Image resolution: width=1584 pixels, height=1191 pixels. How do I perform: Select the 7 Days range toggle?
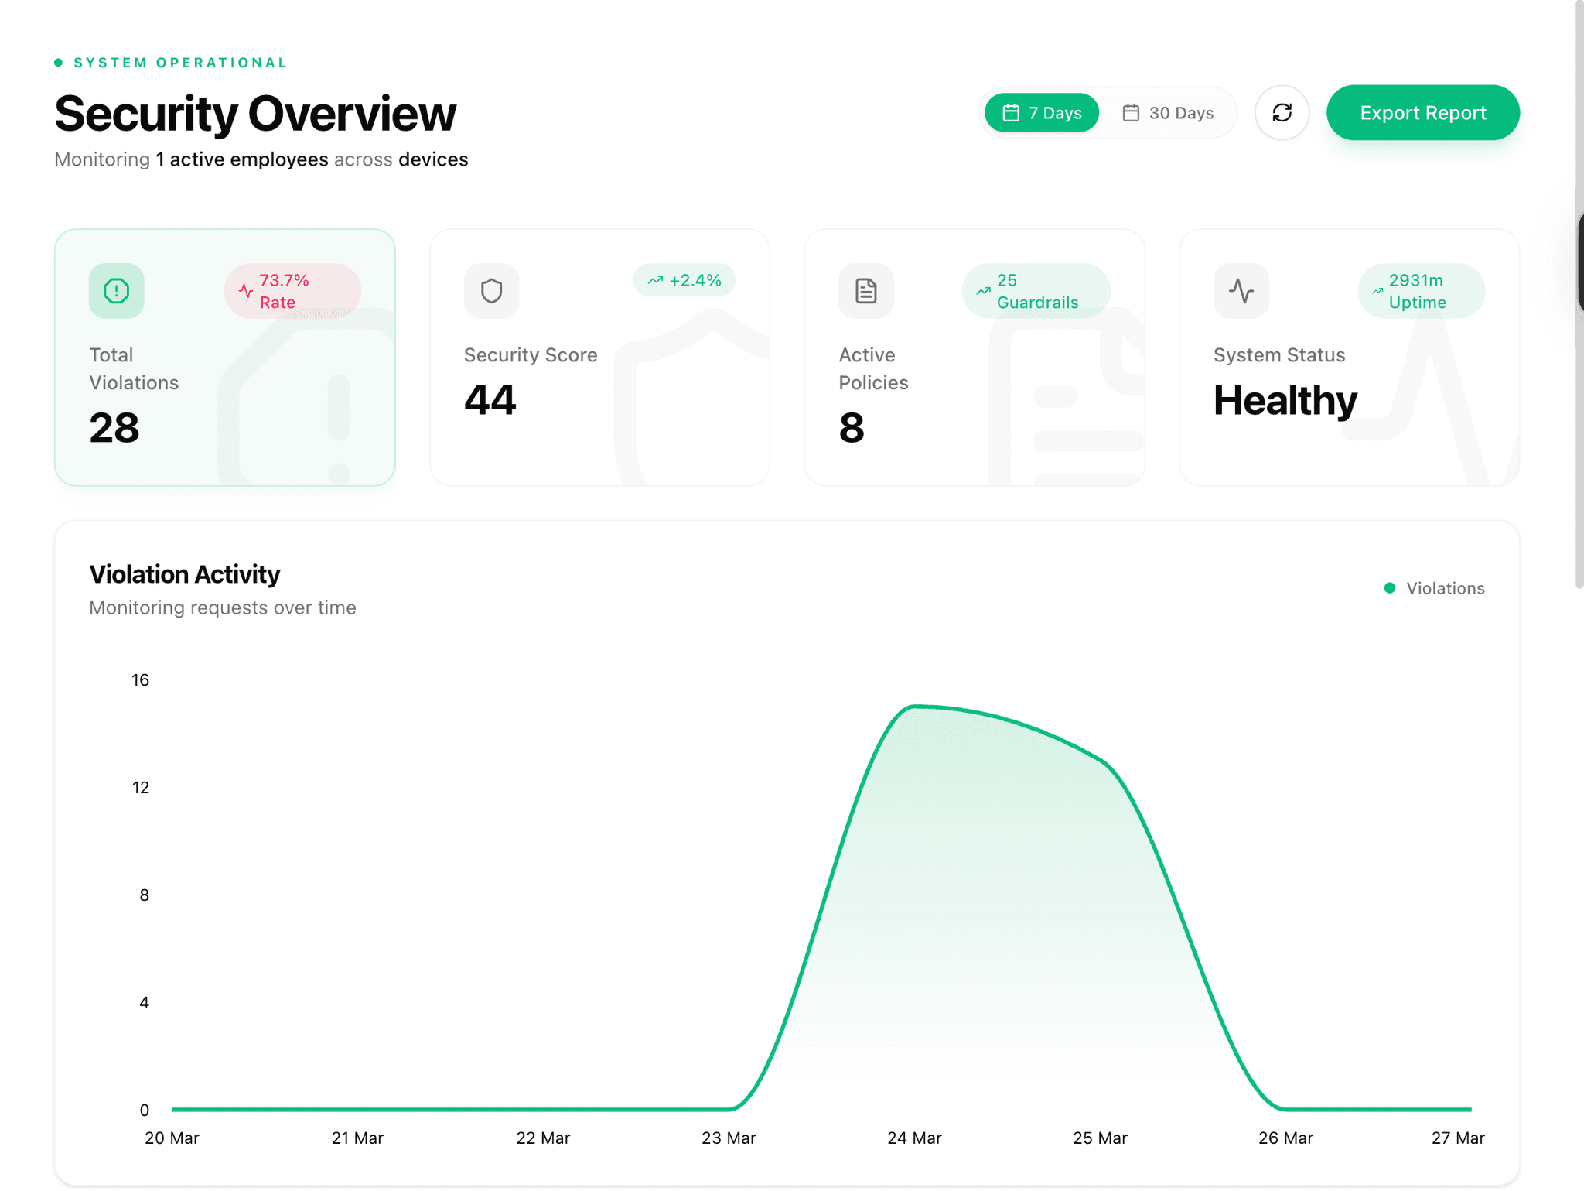(1041, 113)
